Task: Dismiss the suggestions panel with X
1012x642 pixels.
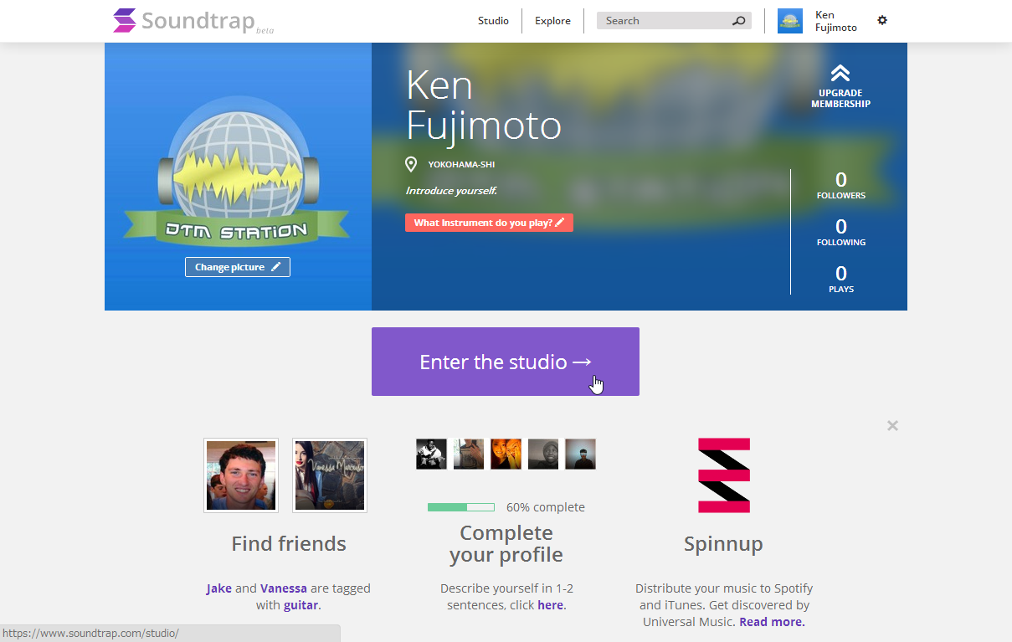Action: point(892,425)
